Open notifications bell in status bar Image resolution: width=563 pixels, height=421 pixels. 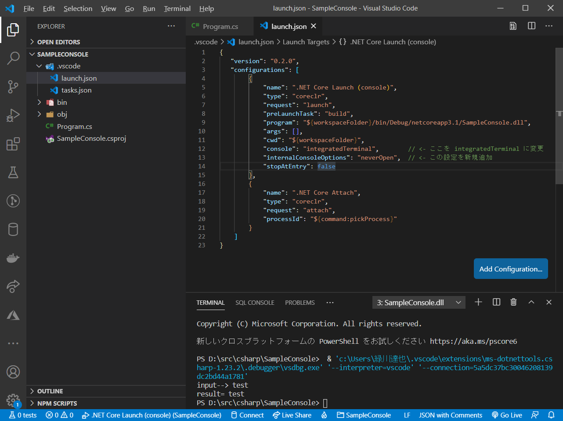click(x=551, y=415)
